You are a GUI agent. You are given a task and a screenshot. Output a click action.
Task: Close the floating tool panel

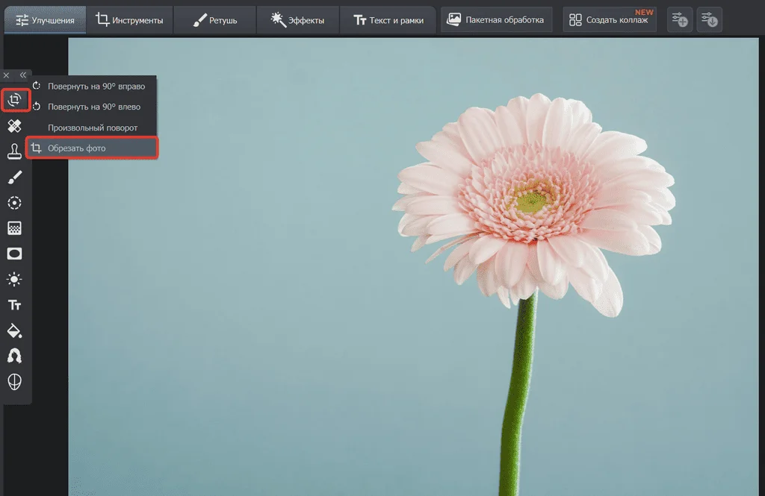point(7,75)
